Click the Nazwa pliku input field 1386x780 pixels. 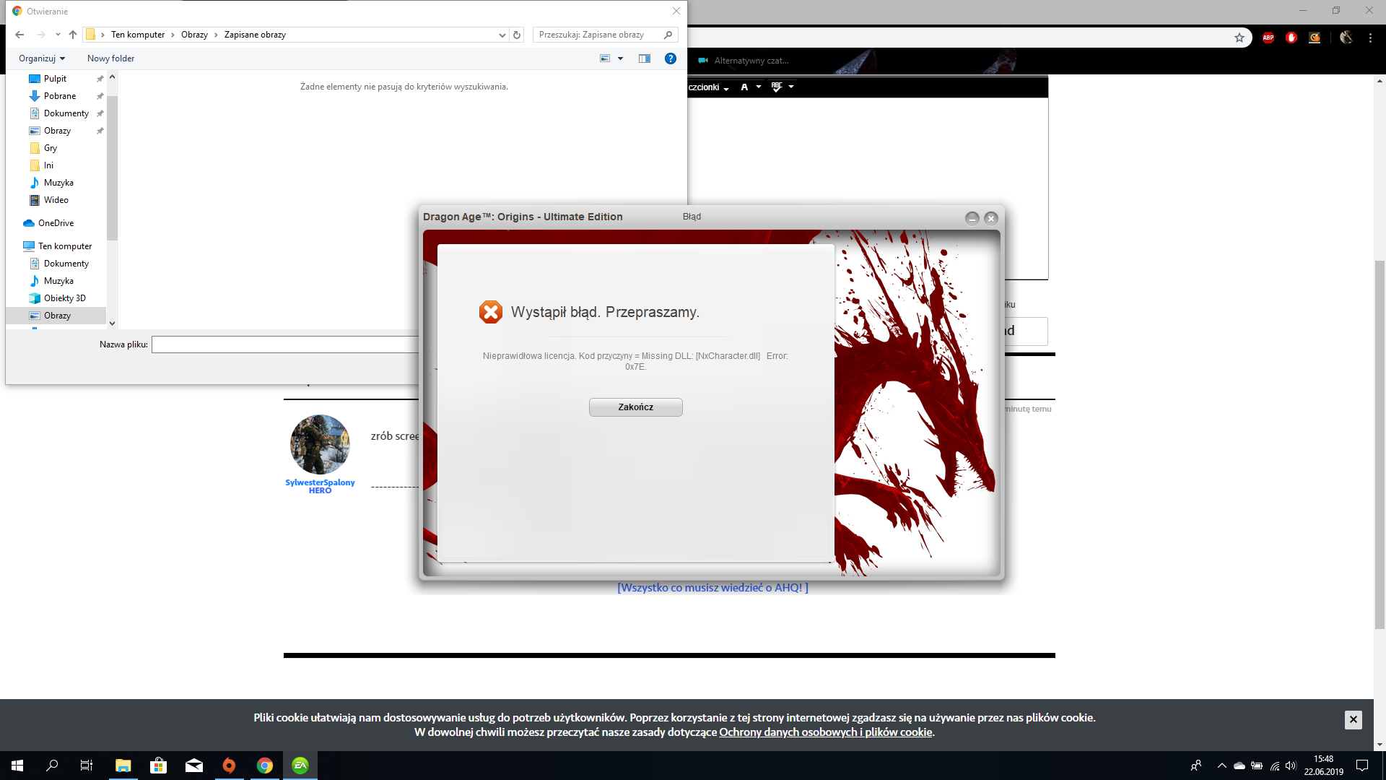(x=285, y=345)
